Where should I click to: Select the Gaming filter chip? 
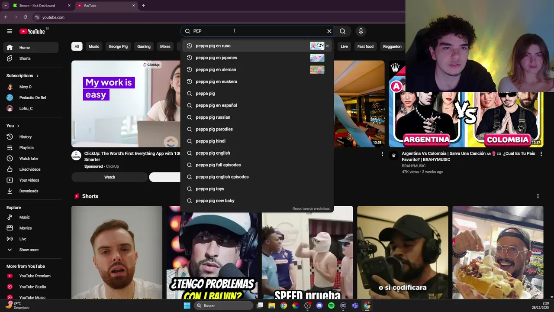pos(144,46)
